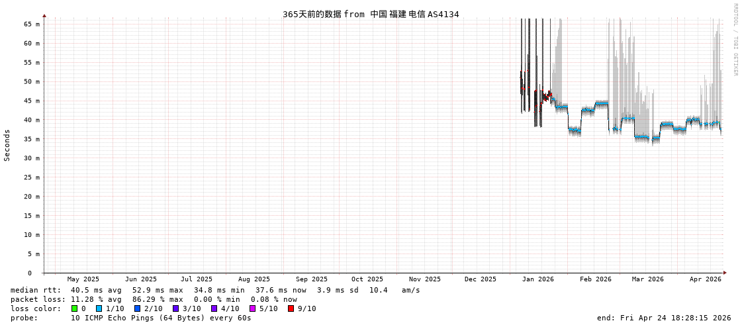Click the 65 m y-axis tick label
742x327 pixels.
click(32, 24)
